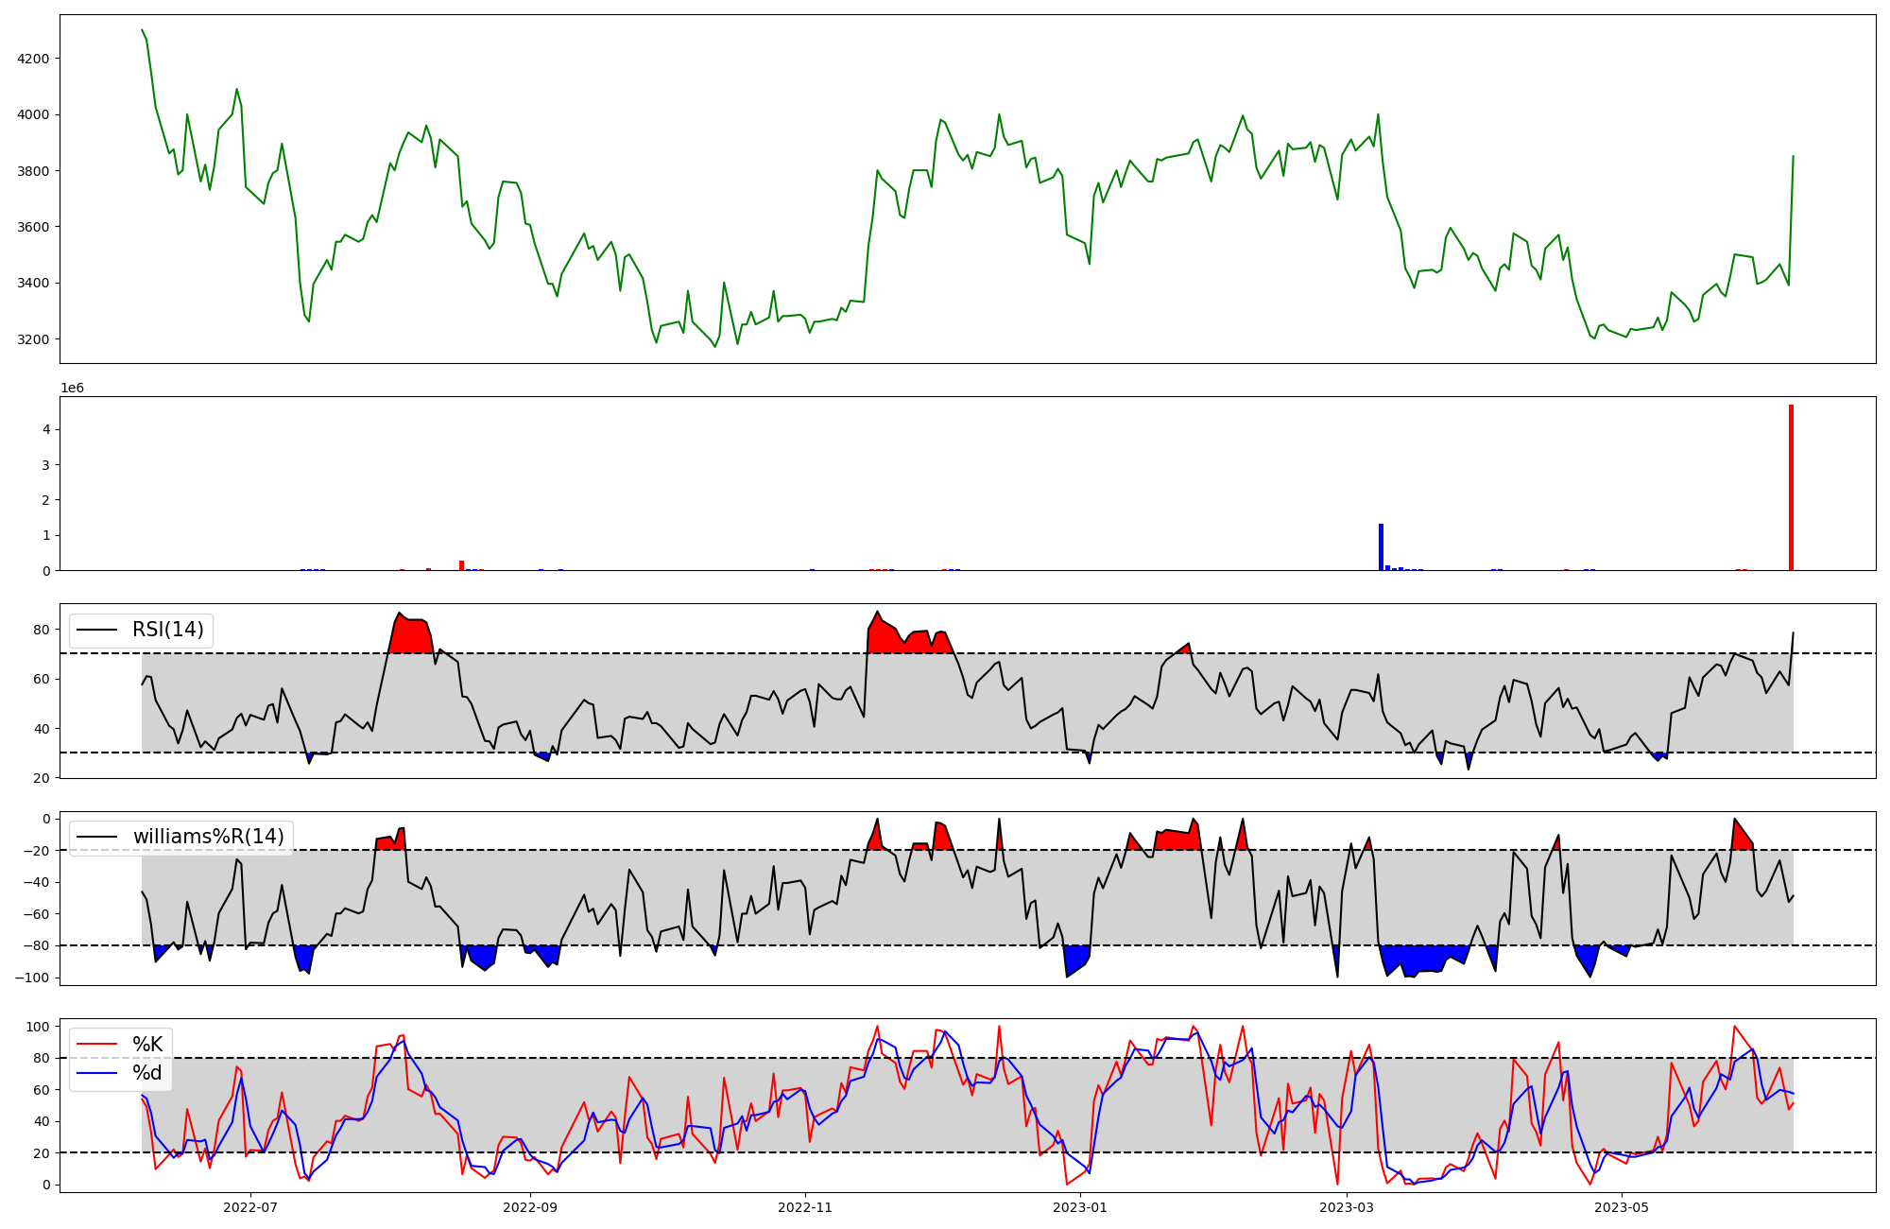Viewport: 1890px width, 1229px height.
Task: Click the williams%R(14) legend label
Action: [208, 837]
